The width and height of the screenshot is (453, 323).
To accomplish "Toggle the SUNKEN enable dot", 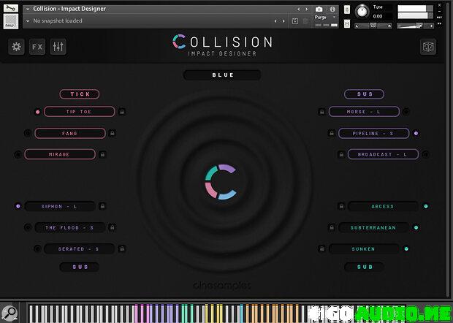I will [x=406, y=248].
